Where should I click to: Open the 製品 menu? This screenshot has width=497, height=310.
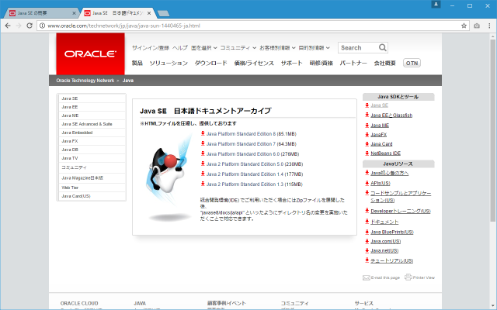[x=137, y=63]
